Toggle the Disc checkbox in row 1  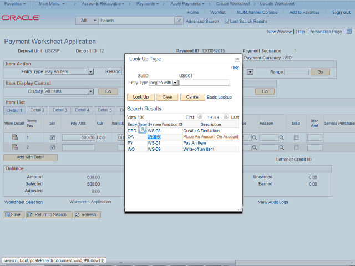[x=296, y=137]
